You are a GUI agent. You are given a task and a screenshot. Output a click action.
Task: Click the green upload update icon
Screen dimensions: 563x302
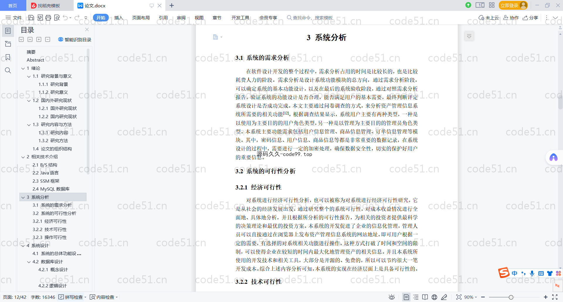click(x=468, y=5)
